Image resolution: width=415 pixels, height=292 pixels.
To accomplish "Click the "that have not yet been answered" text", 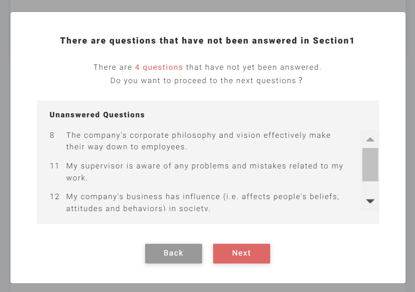I will [x=253, y=68].
